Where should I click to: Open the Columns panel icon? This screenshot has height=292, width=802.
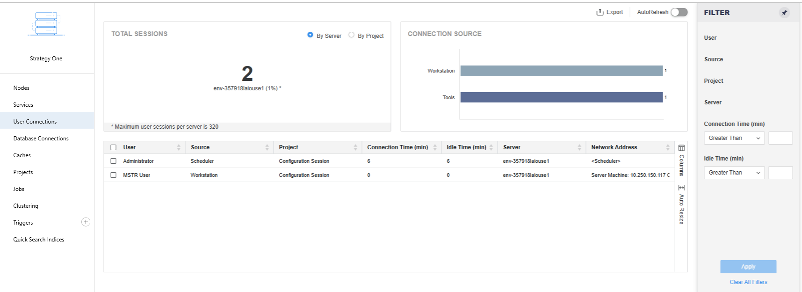(x=681, y=148)
